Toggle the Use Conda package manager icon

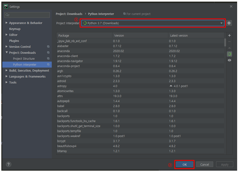tap(229, 54)
